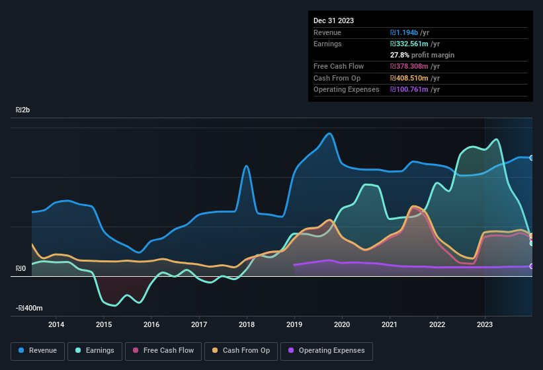The width and height of the screenshot is (543, 370).
Task: Click the Operating Expenses label in tooltip
Action: 347,90
